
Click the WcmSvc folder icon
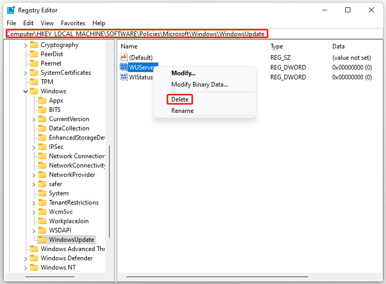point(42,212)
